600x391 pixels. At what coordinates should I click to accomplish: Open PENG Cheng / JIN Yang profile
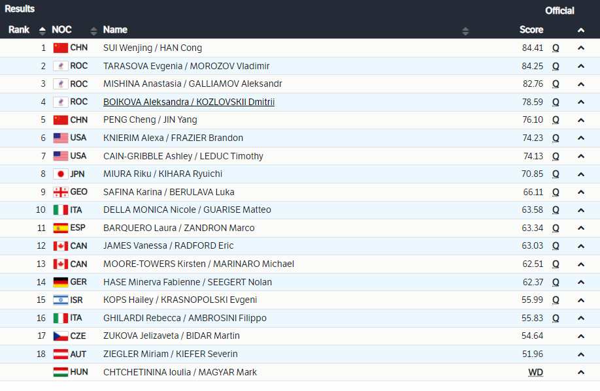pos(150,120)
